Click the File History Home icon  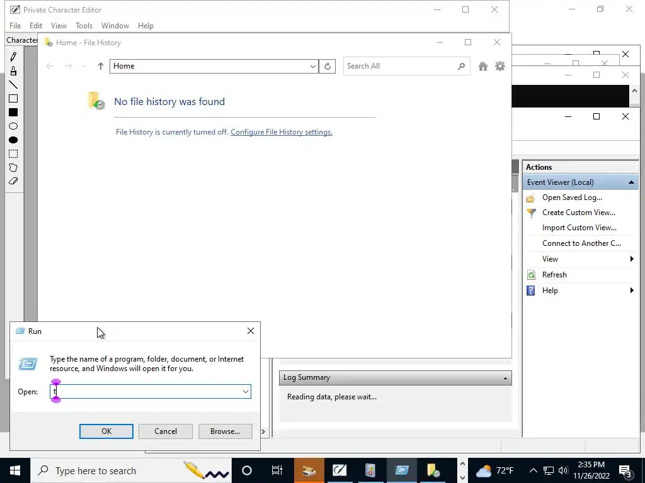[483, 66]
